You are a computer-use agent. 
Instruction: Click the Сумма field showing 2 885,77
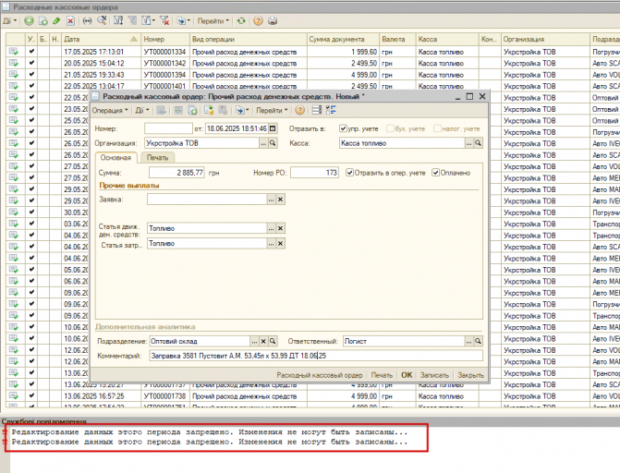point(176,173)
